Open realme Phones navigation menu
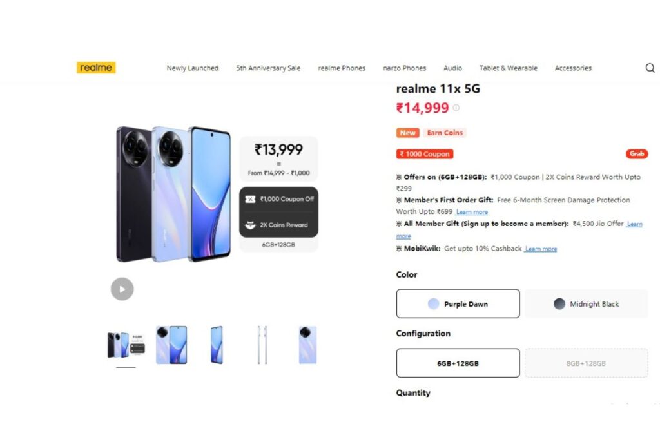The image size is (660, 440). coord(342,68)
